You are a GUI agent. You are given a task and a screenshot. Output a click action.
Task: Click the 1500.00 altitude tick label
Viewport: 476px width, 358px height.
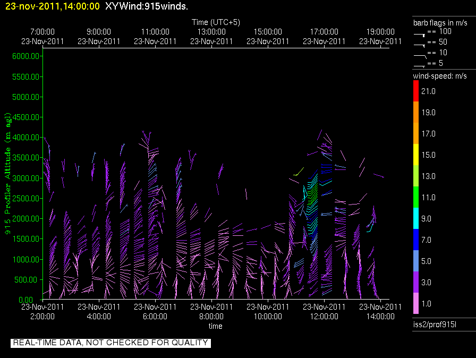tap(26, 239)
